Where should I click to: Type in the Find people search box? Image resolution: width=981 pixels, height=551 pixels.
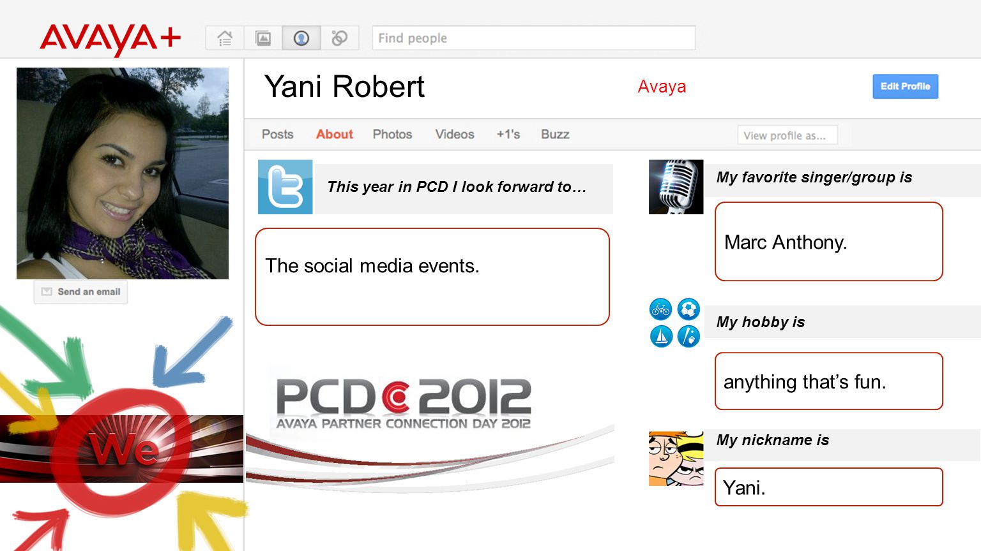point(534,38)
